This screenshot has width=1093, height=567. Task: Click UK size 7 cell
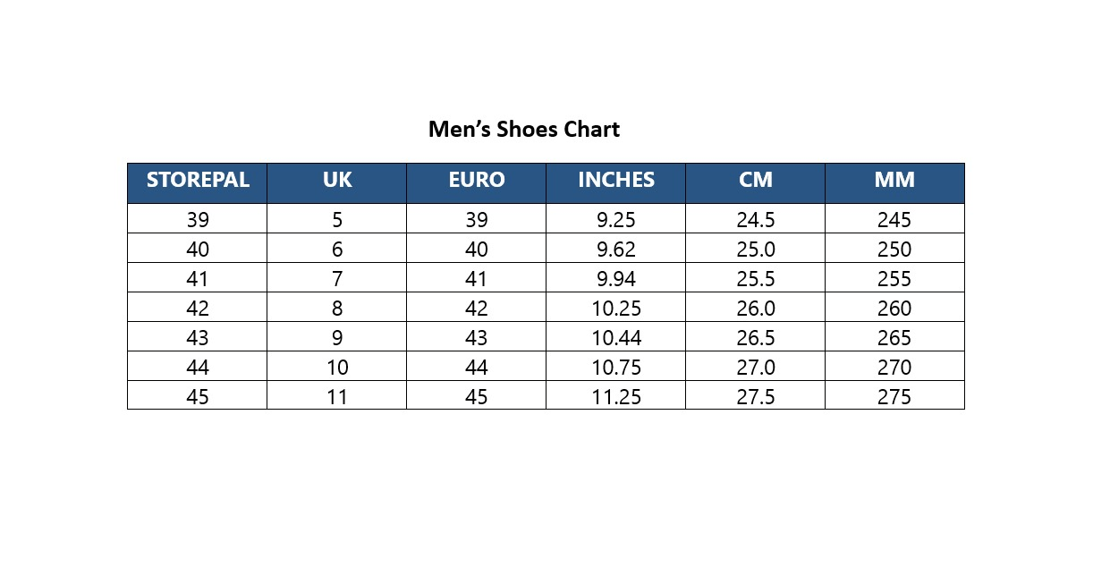(337, 278)
